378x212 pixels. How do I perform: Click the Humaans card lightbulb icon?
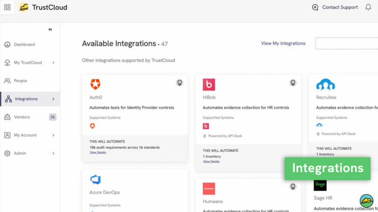(x=293, y=187)
